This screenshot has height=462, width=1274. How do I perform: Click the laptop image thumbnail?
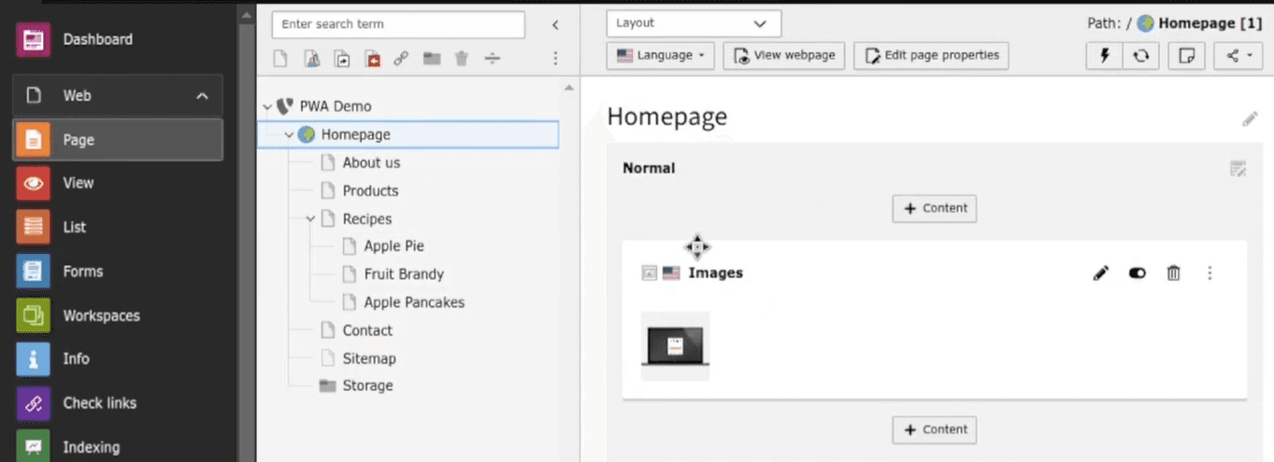coord(675,346)
